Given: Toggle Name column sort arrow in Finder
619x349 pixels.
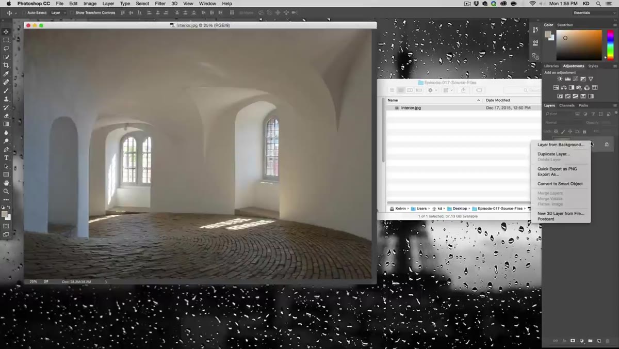Looking at the screenshot, I should tap(479, 100).
